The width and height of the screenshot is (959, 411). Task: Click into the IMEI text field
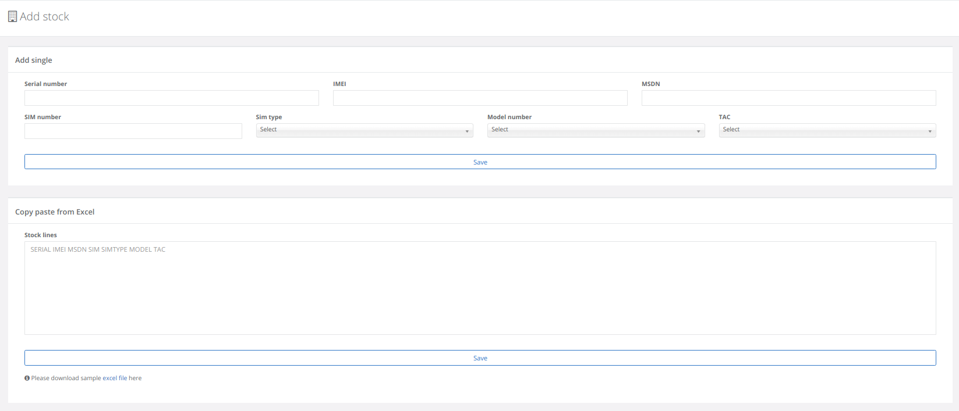click(x=480, y=98)
